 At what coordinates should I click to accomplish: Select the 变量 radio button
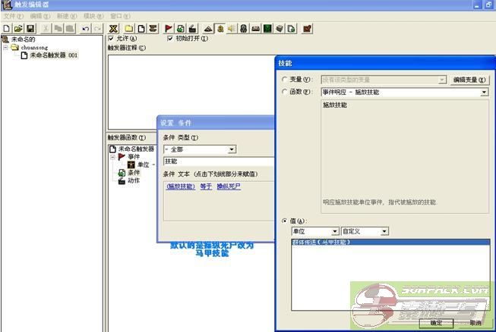(x=284, y=80)
